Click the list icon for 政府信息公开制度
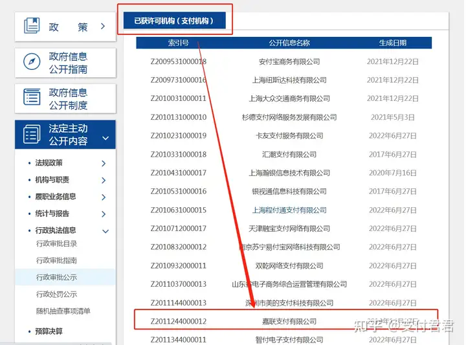The height and width of the screenshot is (345, 466). [x=32, y=97]
